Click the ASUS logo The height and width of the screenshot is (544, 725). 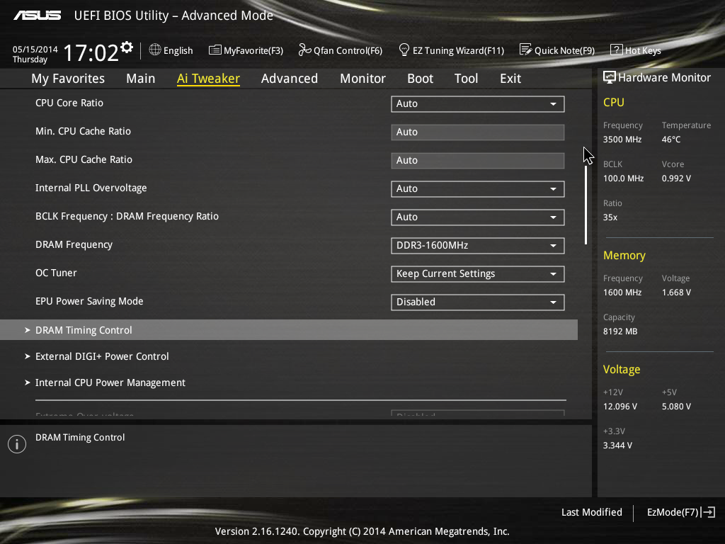(37, 16)
